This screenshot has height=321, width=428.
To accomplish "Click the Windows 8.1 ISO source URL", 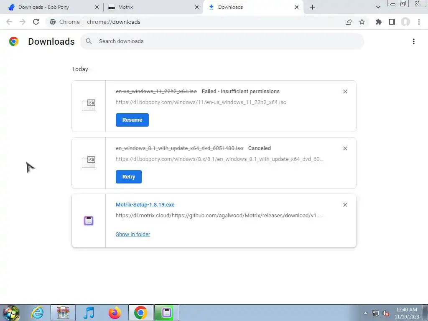I will [219, 159].
